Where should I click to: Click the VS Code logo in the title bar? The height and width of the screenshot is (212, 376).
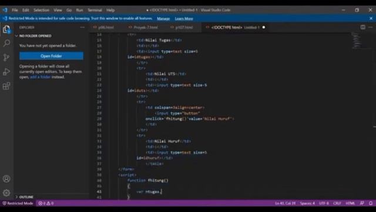coord(5,10)
